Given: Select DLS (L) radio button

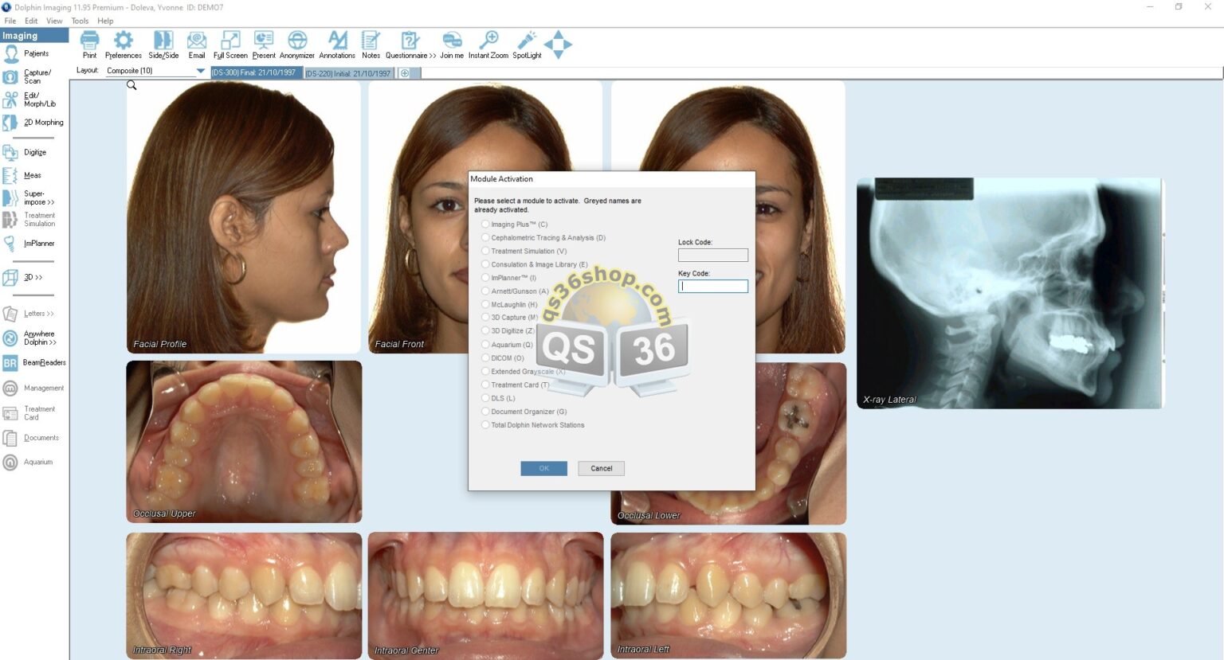Looking at the screenshot, I should [x=485, y=398].
